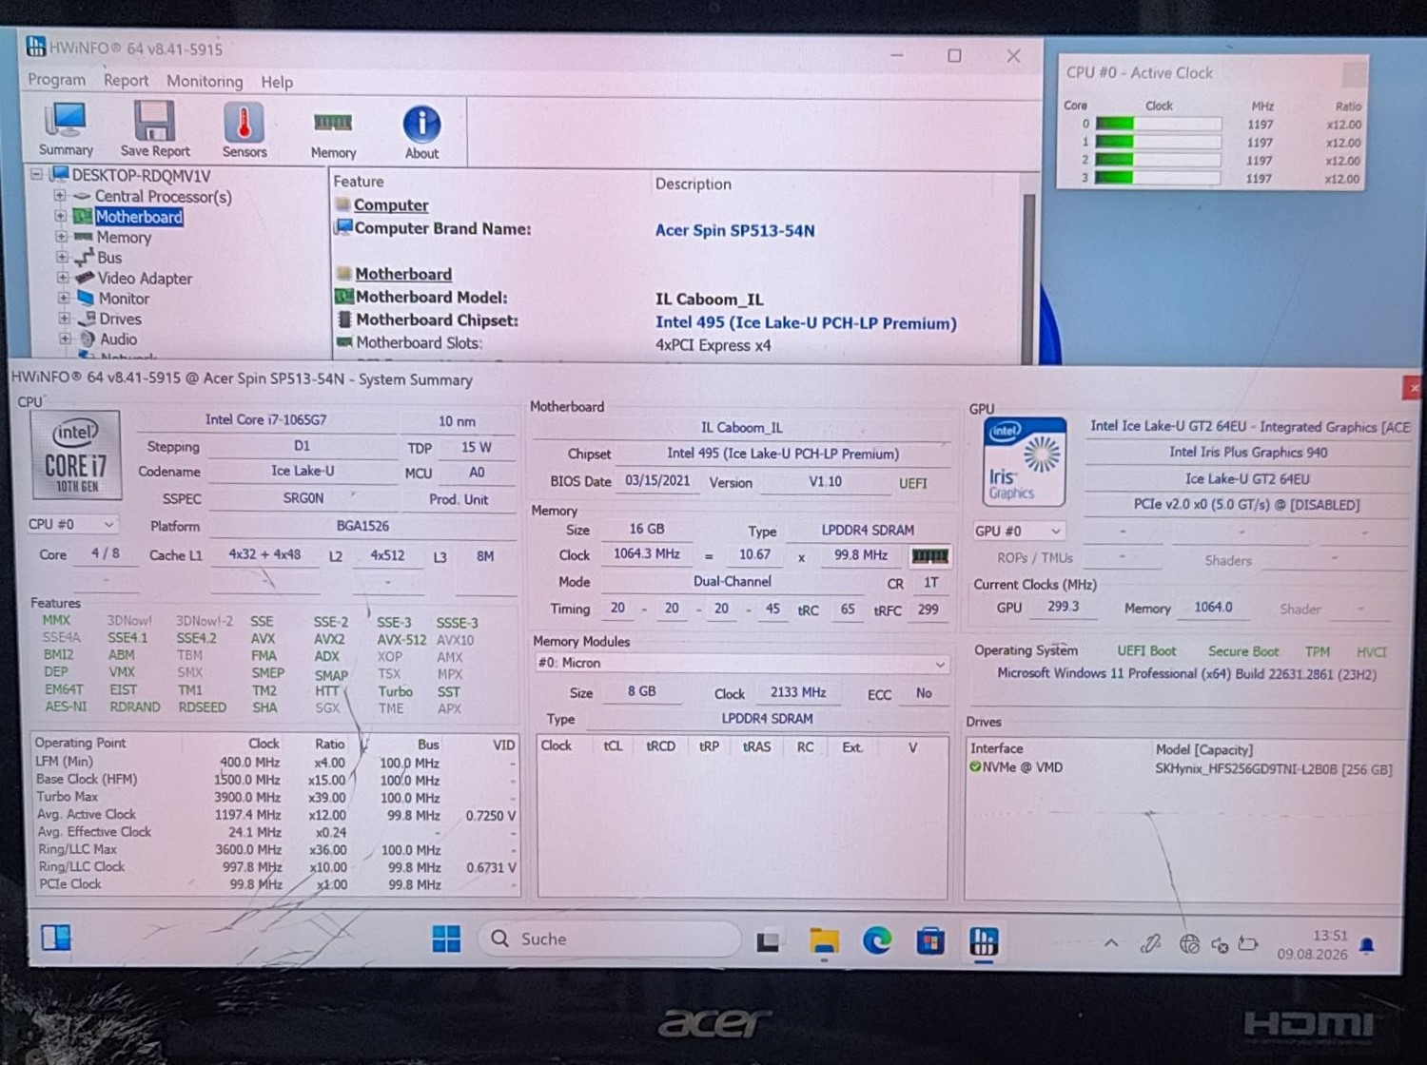The height and width of the screenshot is (1065, 1427).
Task: Expand the Bus tree node
Action: [x=62, y=257]
